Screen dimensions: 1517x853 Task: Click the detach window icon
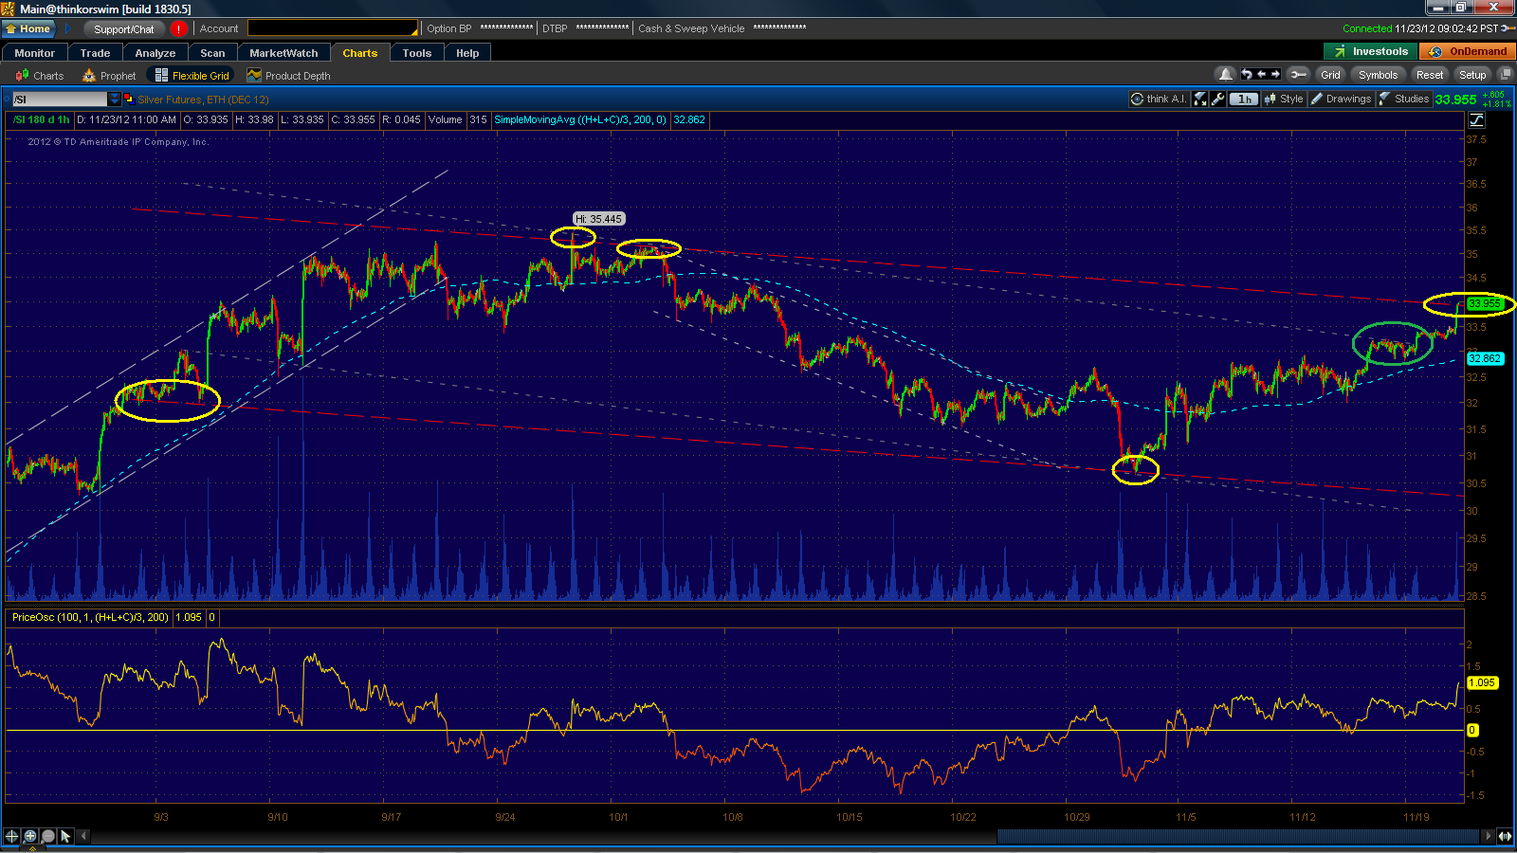tap(1505, 75)
